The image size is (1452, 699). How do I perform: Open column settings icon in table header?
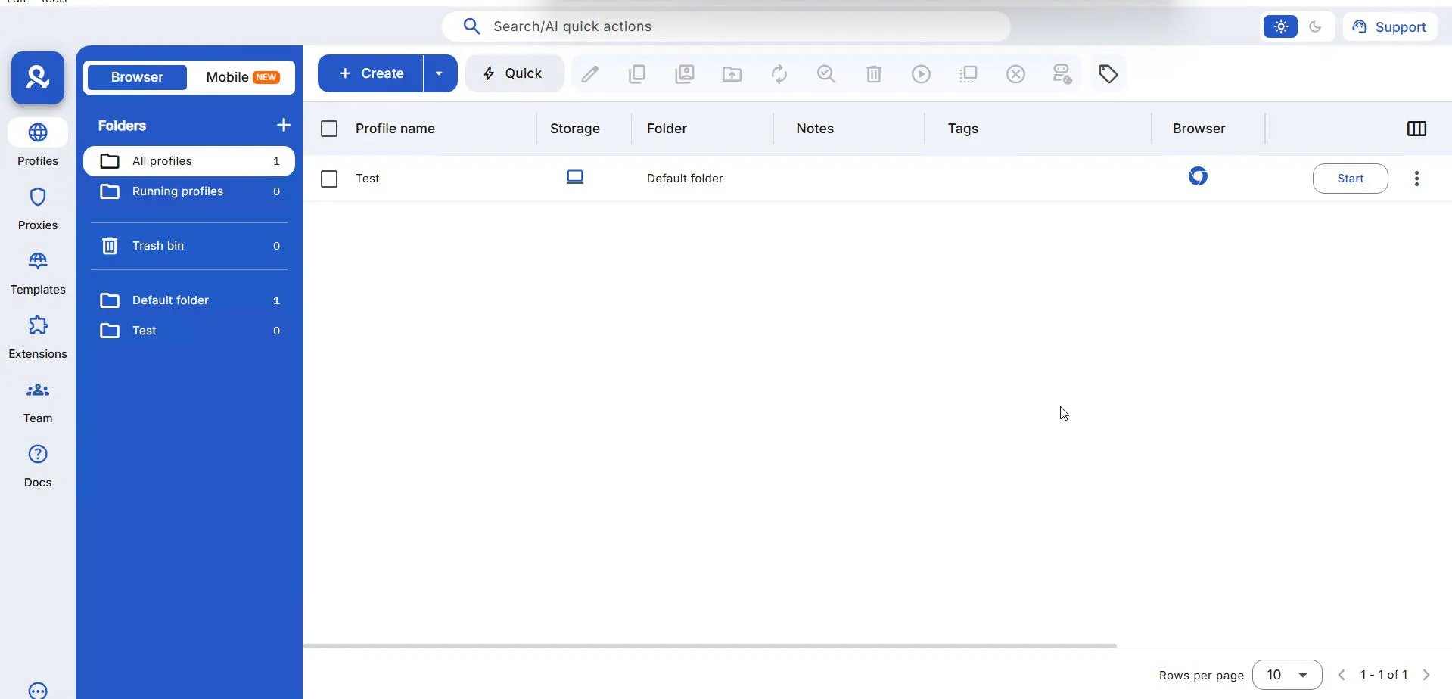tap(1416, 129)
